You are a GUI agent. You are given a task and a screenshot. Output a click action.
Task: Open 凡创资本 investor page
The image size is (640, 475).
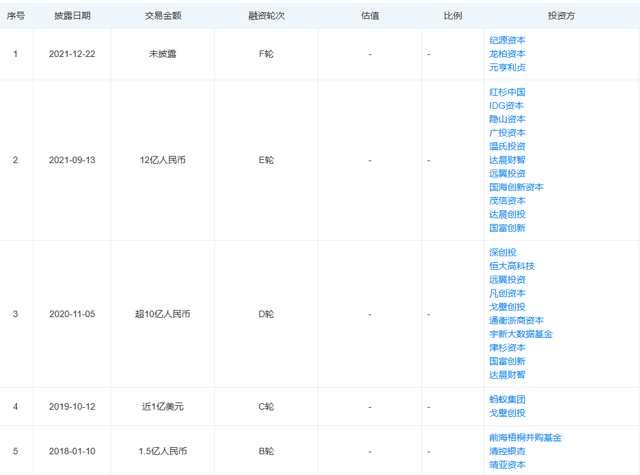507,293
